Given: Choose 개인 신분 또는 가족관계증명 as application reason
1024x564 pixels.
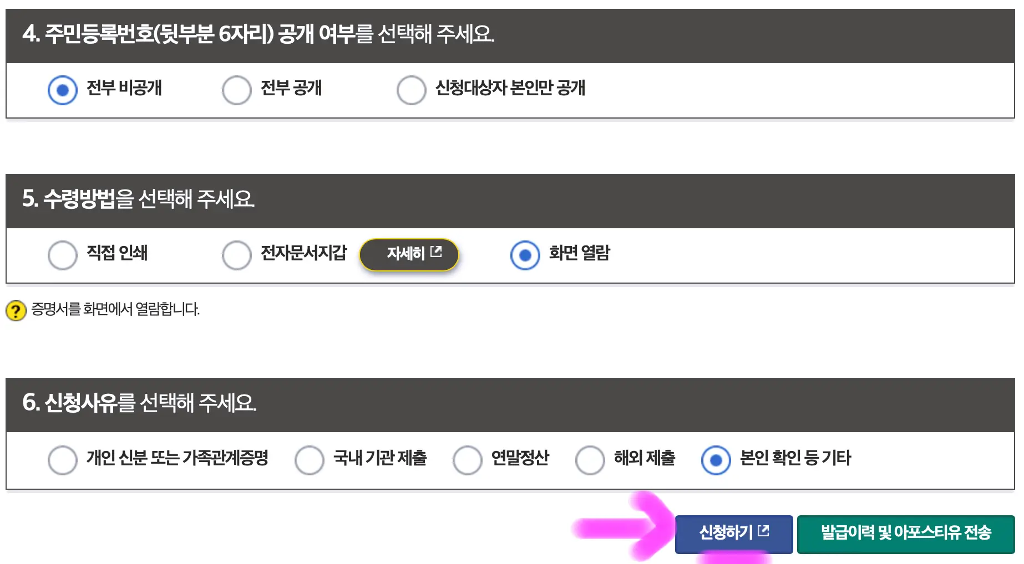Looking at the screenshot, I should tap(63, 459).
